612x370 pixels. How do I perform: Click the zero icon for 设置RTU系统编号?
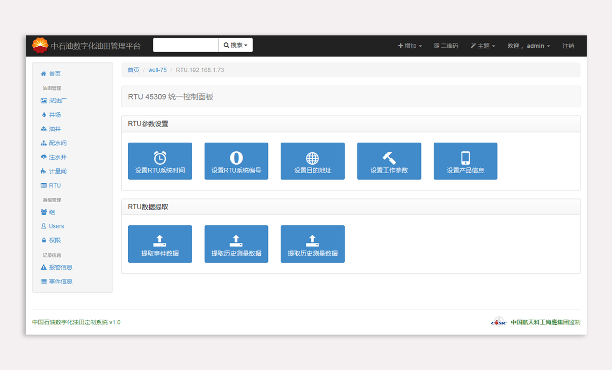point(236,158)
